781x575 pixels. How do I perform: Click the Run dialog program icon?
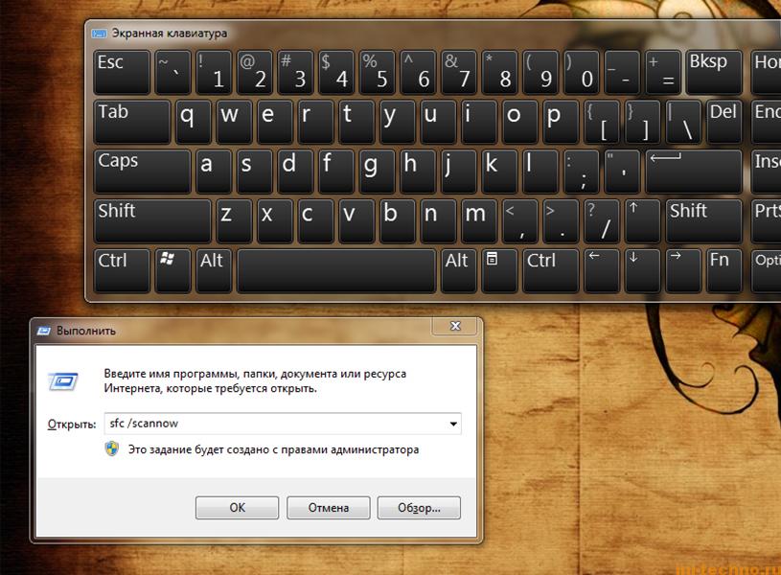pyautogui.click(x=62, y=381)
